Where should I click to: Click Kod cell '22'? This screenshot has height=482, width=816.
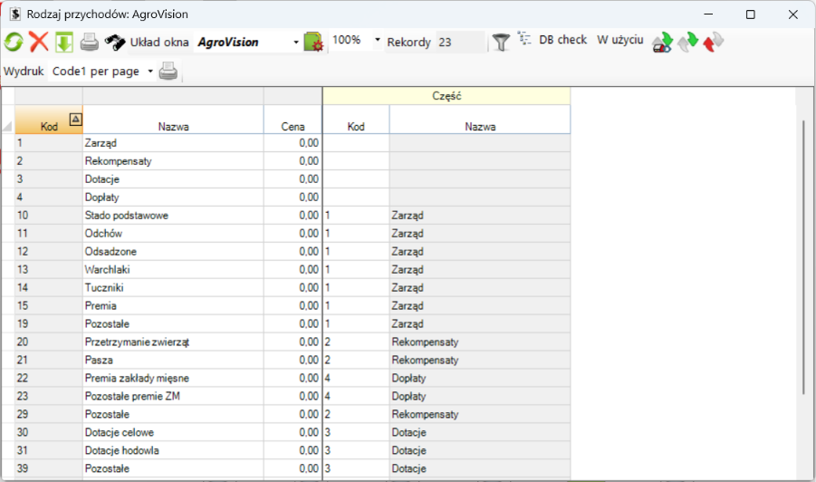tap(48, 378)
